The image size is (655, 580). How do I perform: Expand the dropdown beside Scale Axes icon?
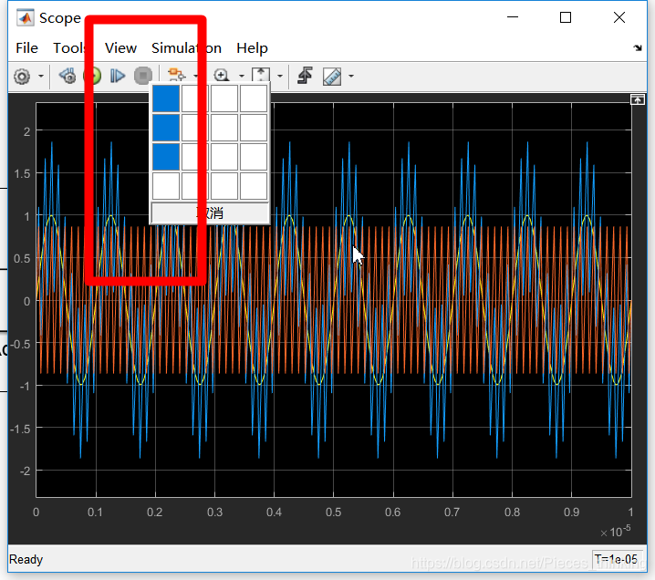click(280, 76)
